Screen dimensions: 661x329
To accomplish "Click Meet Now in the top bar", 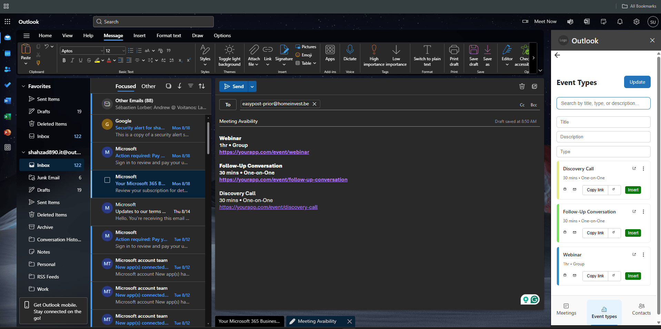I will (x=540, y=22).
